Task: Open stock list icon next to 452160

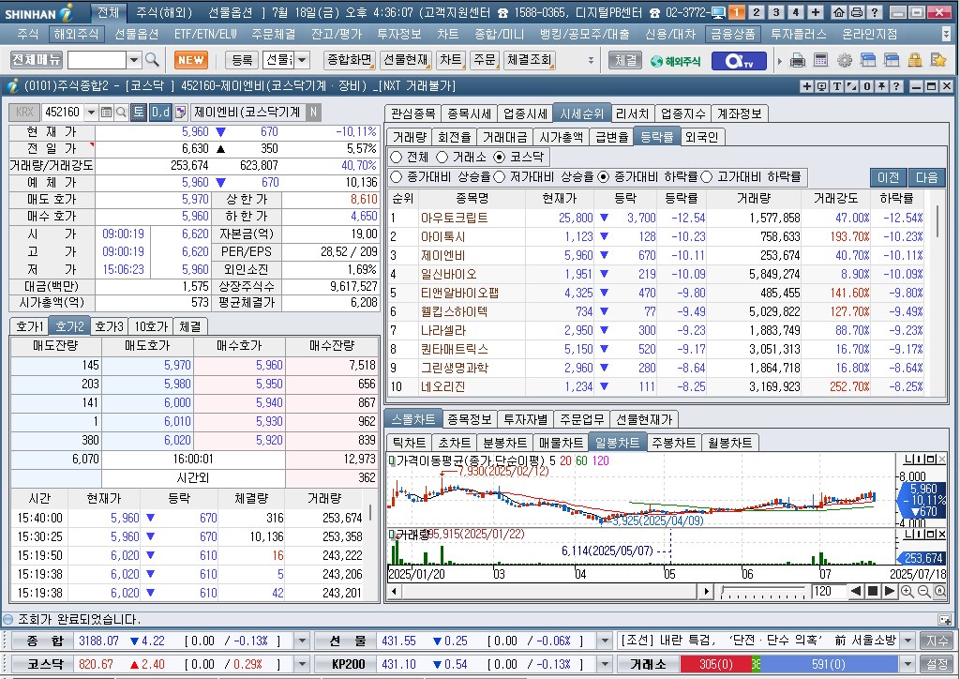Action: (x=106, y=112)
